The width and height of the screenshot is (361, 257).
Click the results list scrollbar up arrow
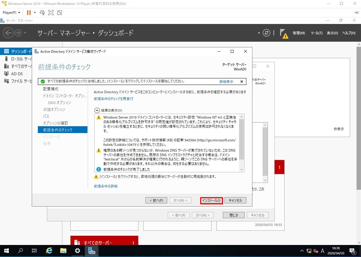(x=242, y=117)
